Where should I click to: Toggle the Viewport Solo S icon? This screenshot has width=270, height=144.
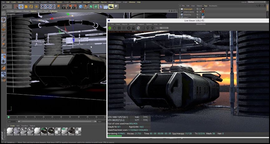click(3, 61)
